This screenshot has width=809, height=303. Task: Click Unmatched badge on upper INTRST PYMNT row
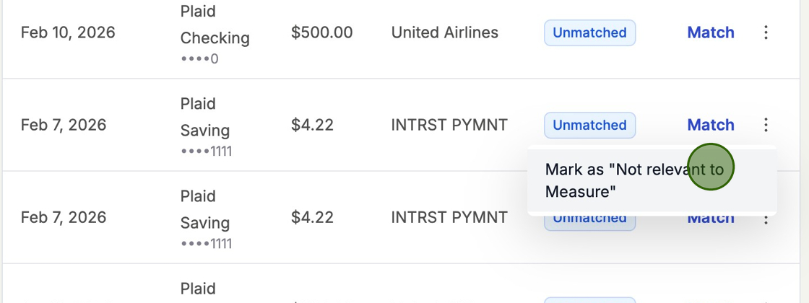(x=589, y=125)
